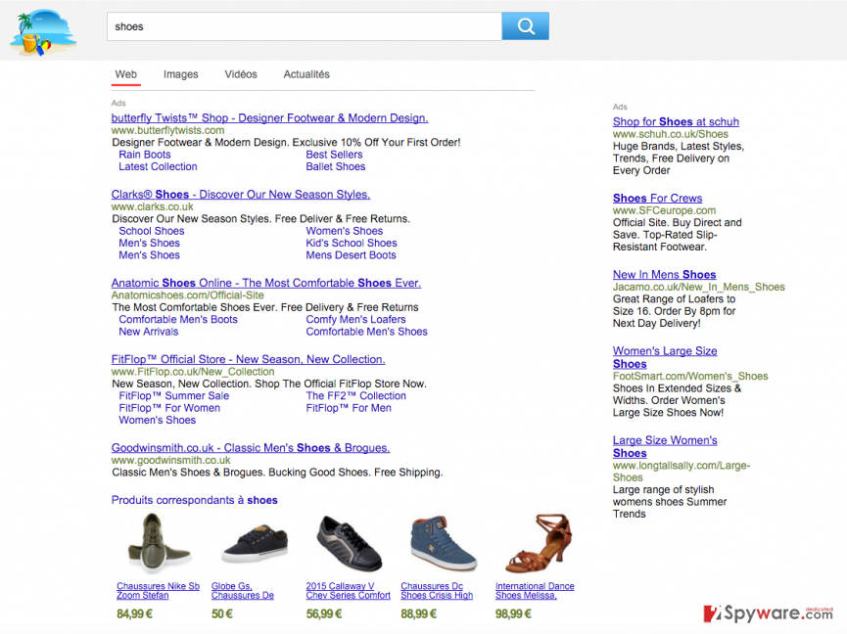Viewport: 847px width, 634px height.
Task: Click The FF2 Collection sitelink
Action: (x=355, y=396)
